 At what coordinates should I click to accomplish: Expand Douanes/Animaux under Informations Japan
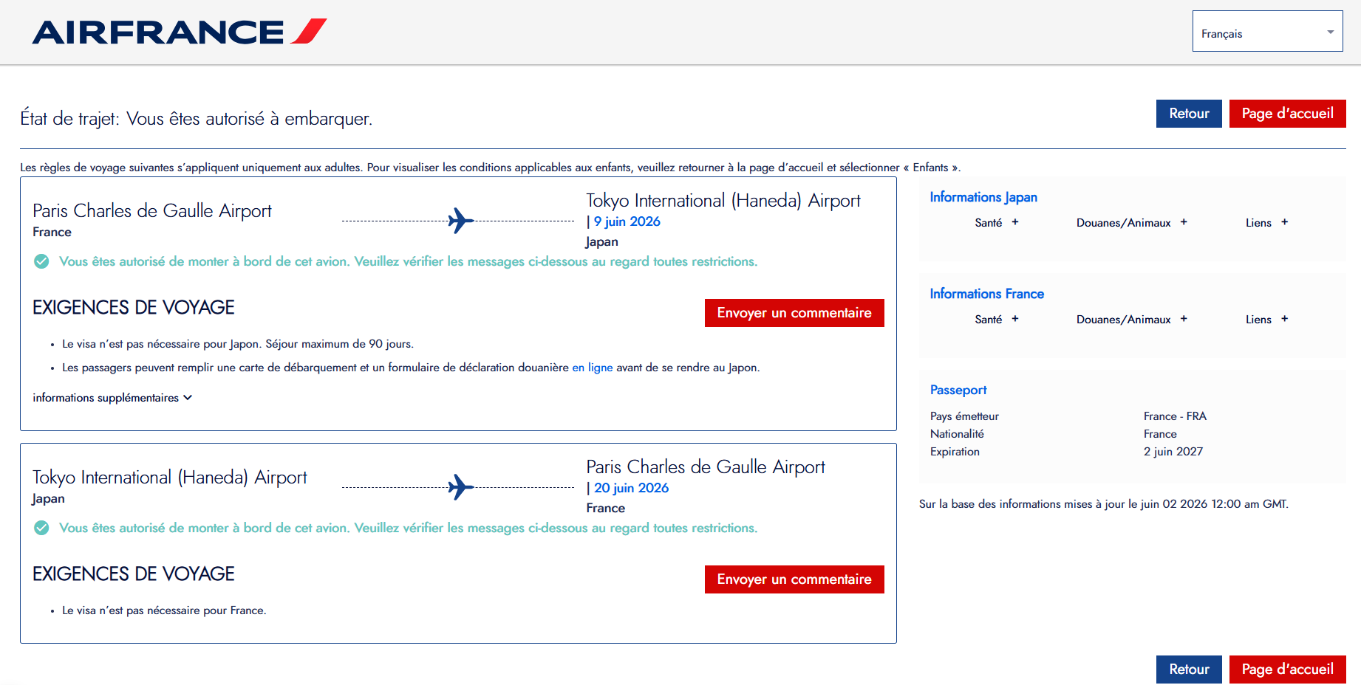tap(1131, 222)
